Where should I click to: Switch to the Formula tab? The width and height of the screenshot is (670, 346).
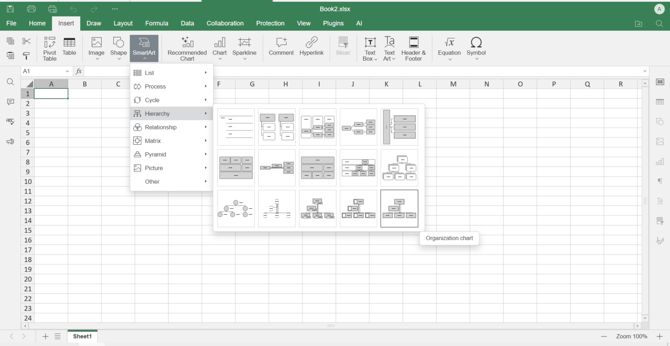point(157,23)
